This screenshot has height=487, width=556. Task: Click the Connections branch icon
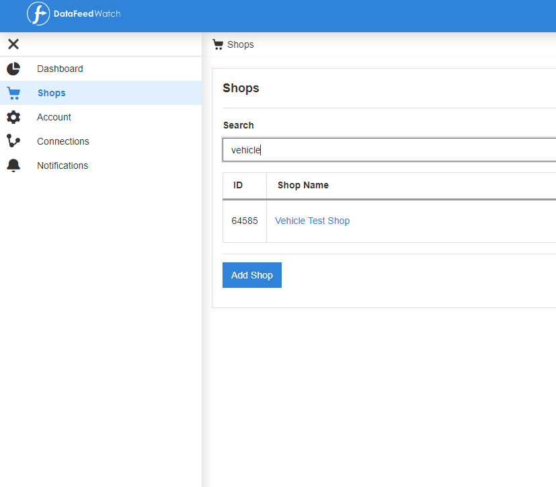[13, 141]
